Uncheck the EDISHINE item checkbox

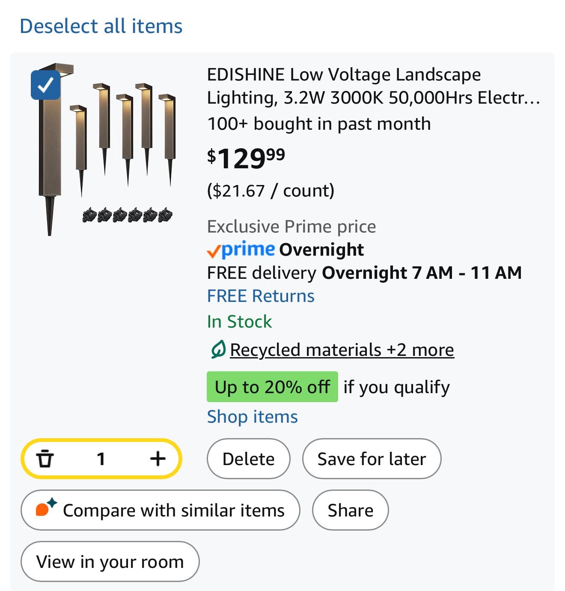point(45,85)
